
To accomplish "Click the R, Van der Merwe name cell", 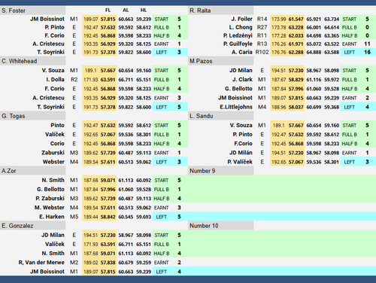I will pyautogui.click(x=41, y=263).
